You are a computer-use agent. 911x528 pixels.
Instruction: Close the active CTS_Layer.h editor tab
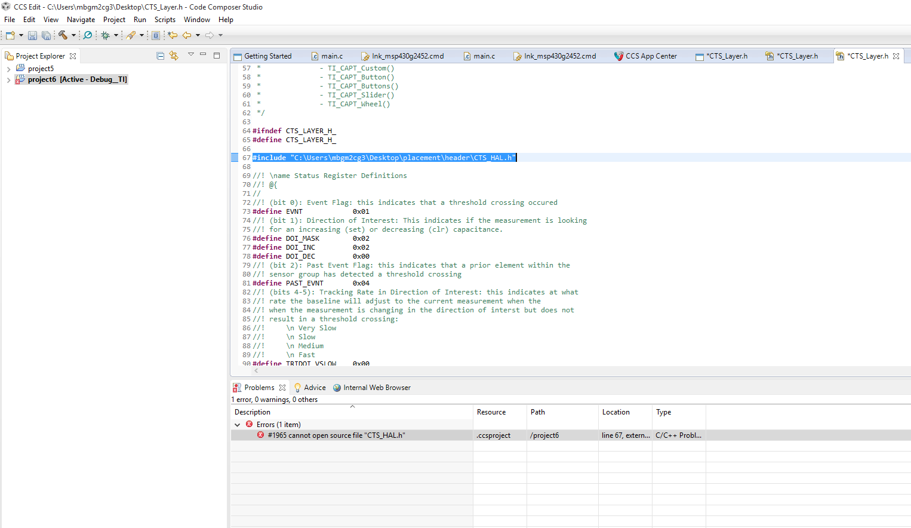click(895, 56)
